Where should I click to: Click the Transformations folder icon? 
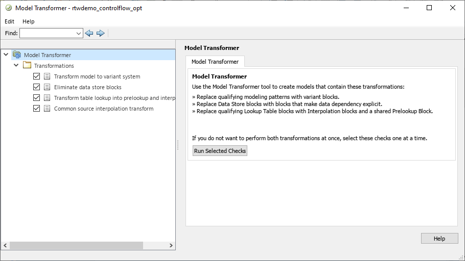pos(27,65)
